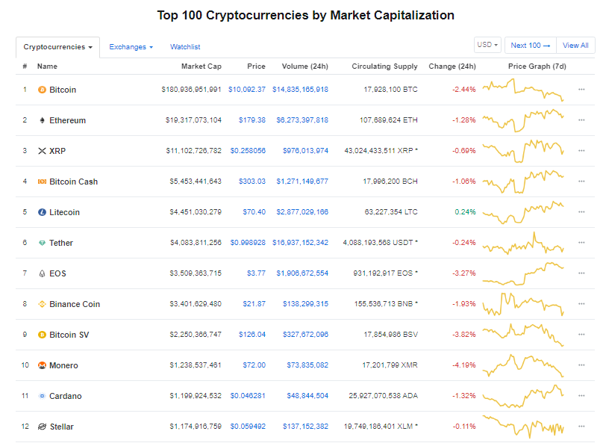Open the USD currency selector

[487, 45]
